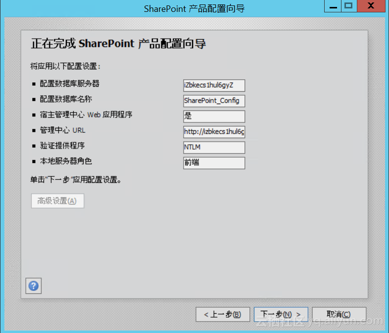Minimize the SharePoint wizard window
The width and height of the screenshot is (389, 333).
[x=333, y=6]
